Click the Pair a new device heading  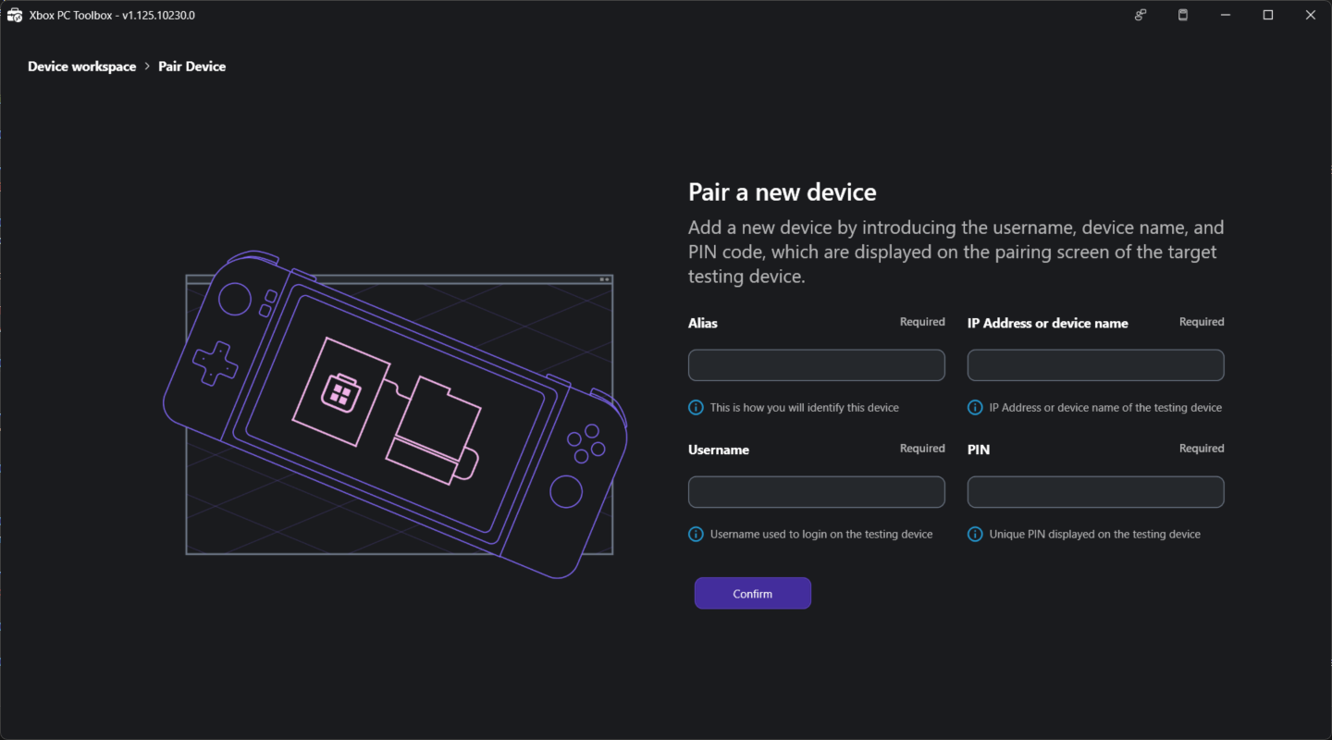[x=783, y=192]
